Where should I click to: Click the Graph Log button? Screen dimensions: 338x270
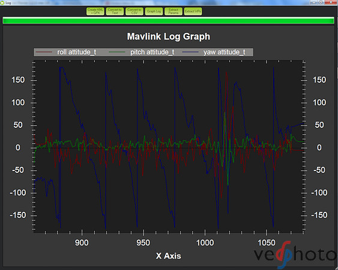[x=154, y=11]
